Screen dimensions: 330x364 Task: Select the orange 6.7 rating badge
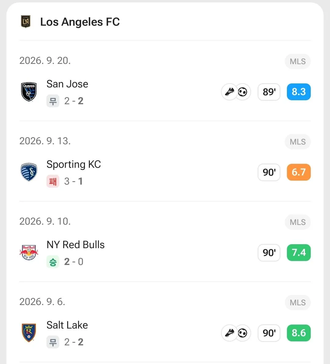coord(299,172)
